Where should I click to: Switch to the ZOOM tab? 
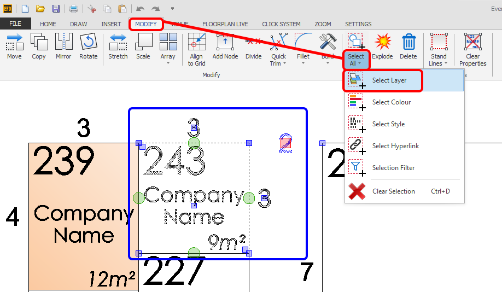(x=323, y=24)
